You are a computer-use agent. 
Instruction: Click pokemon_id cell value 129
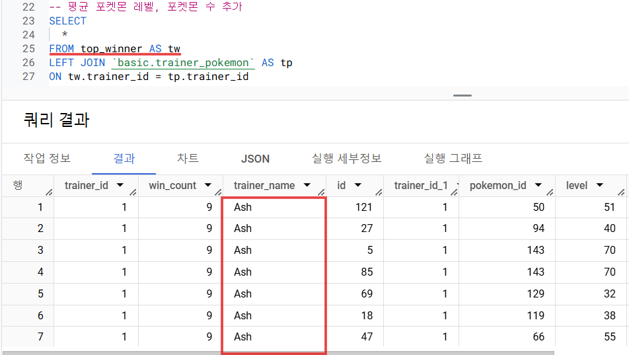coord(536,294)
